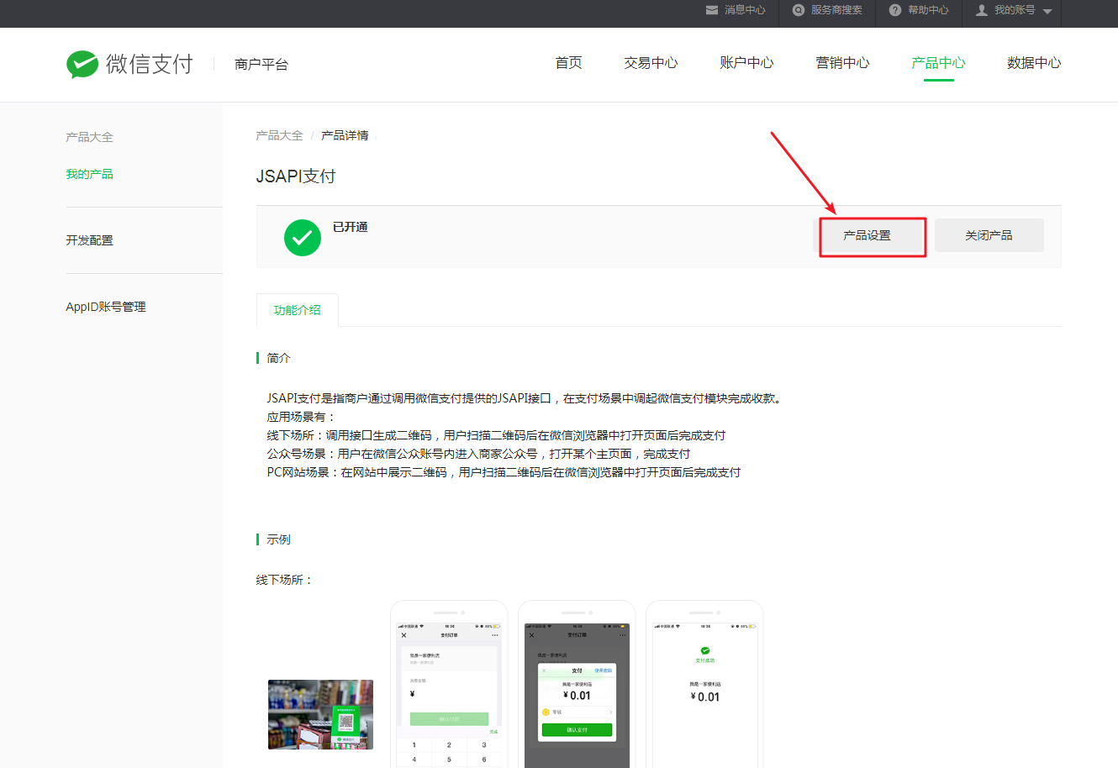Open the payment success phone screenshot
The width and height of the screenshot is (1118, 768).
(704, 685)
